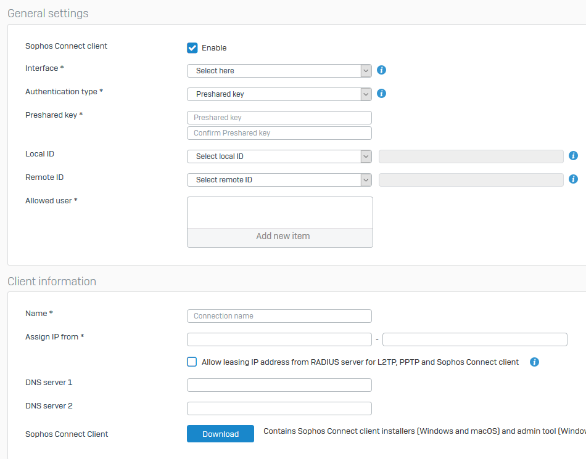Image resolution: width=586 pixels, height=459 pixels.
Task: Click the info icon beside Authentication type
Action: [381, 94]
